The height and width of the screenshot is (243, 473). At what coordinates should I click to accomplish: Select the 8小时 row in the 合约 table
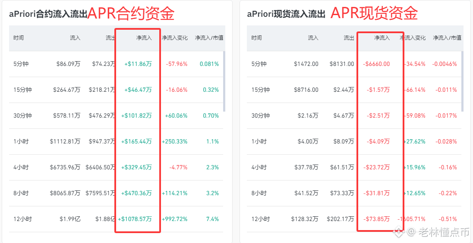[x=116, y=193]
